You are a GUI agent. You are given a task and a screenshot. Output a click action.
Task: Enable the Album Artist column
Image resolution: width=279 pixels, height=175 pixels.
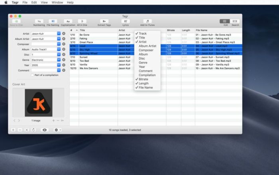coord(147,46)
